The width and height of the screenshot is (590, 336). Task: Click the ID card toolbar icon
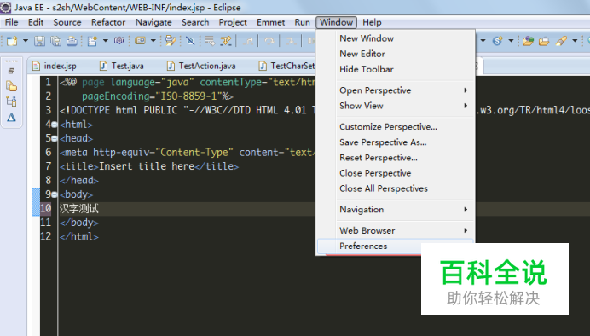coord(140,40)
